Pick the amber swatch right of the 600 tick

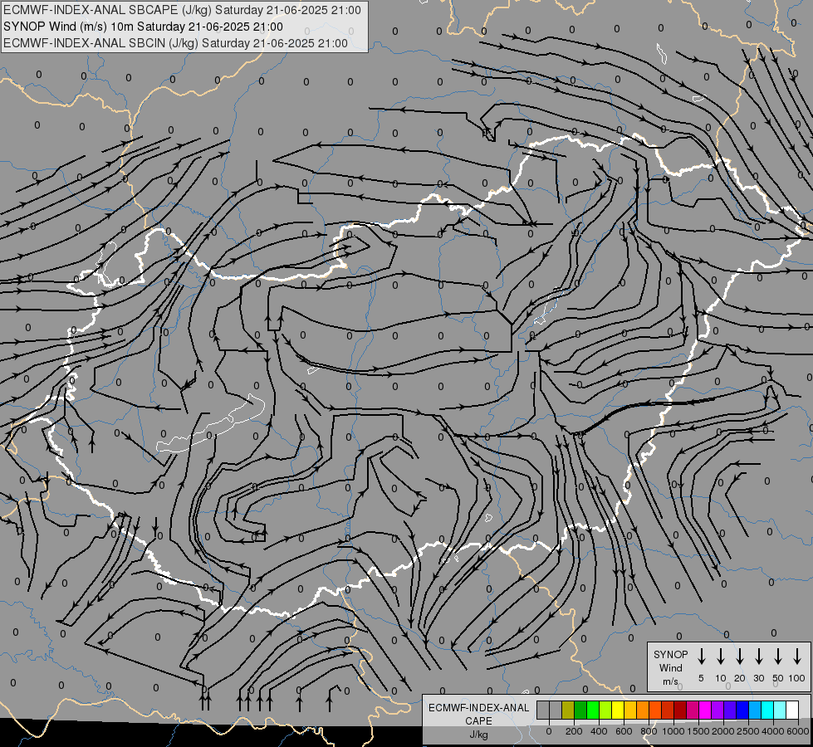(x=630, y=710)
